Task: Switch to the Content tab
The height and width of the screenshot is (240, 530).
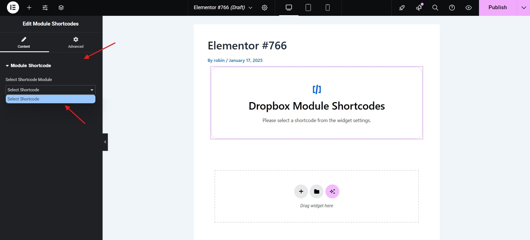Action: 24,42
